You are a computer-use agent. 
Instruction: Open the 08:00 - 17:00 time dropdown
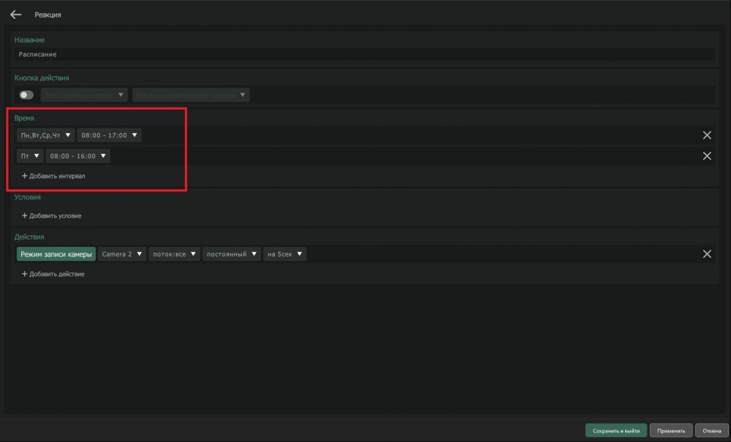pyautogui.click(x=109, y=135)
